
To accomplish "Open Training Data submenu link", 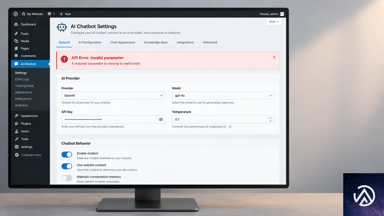I will pos(24,86).
